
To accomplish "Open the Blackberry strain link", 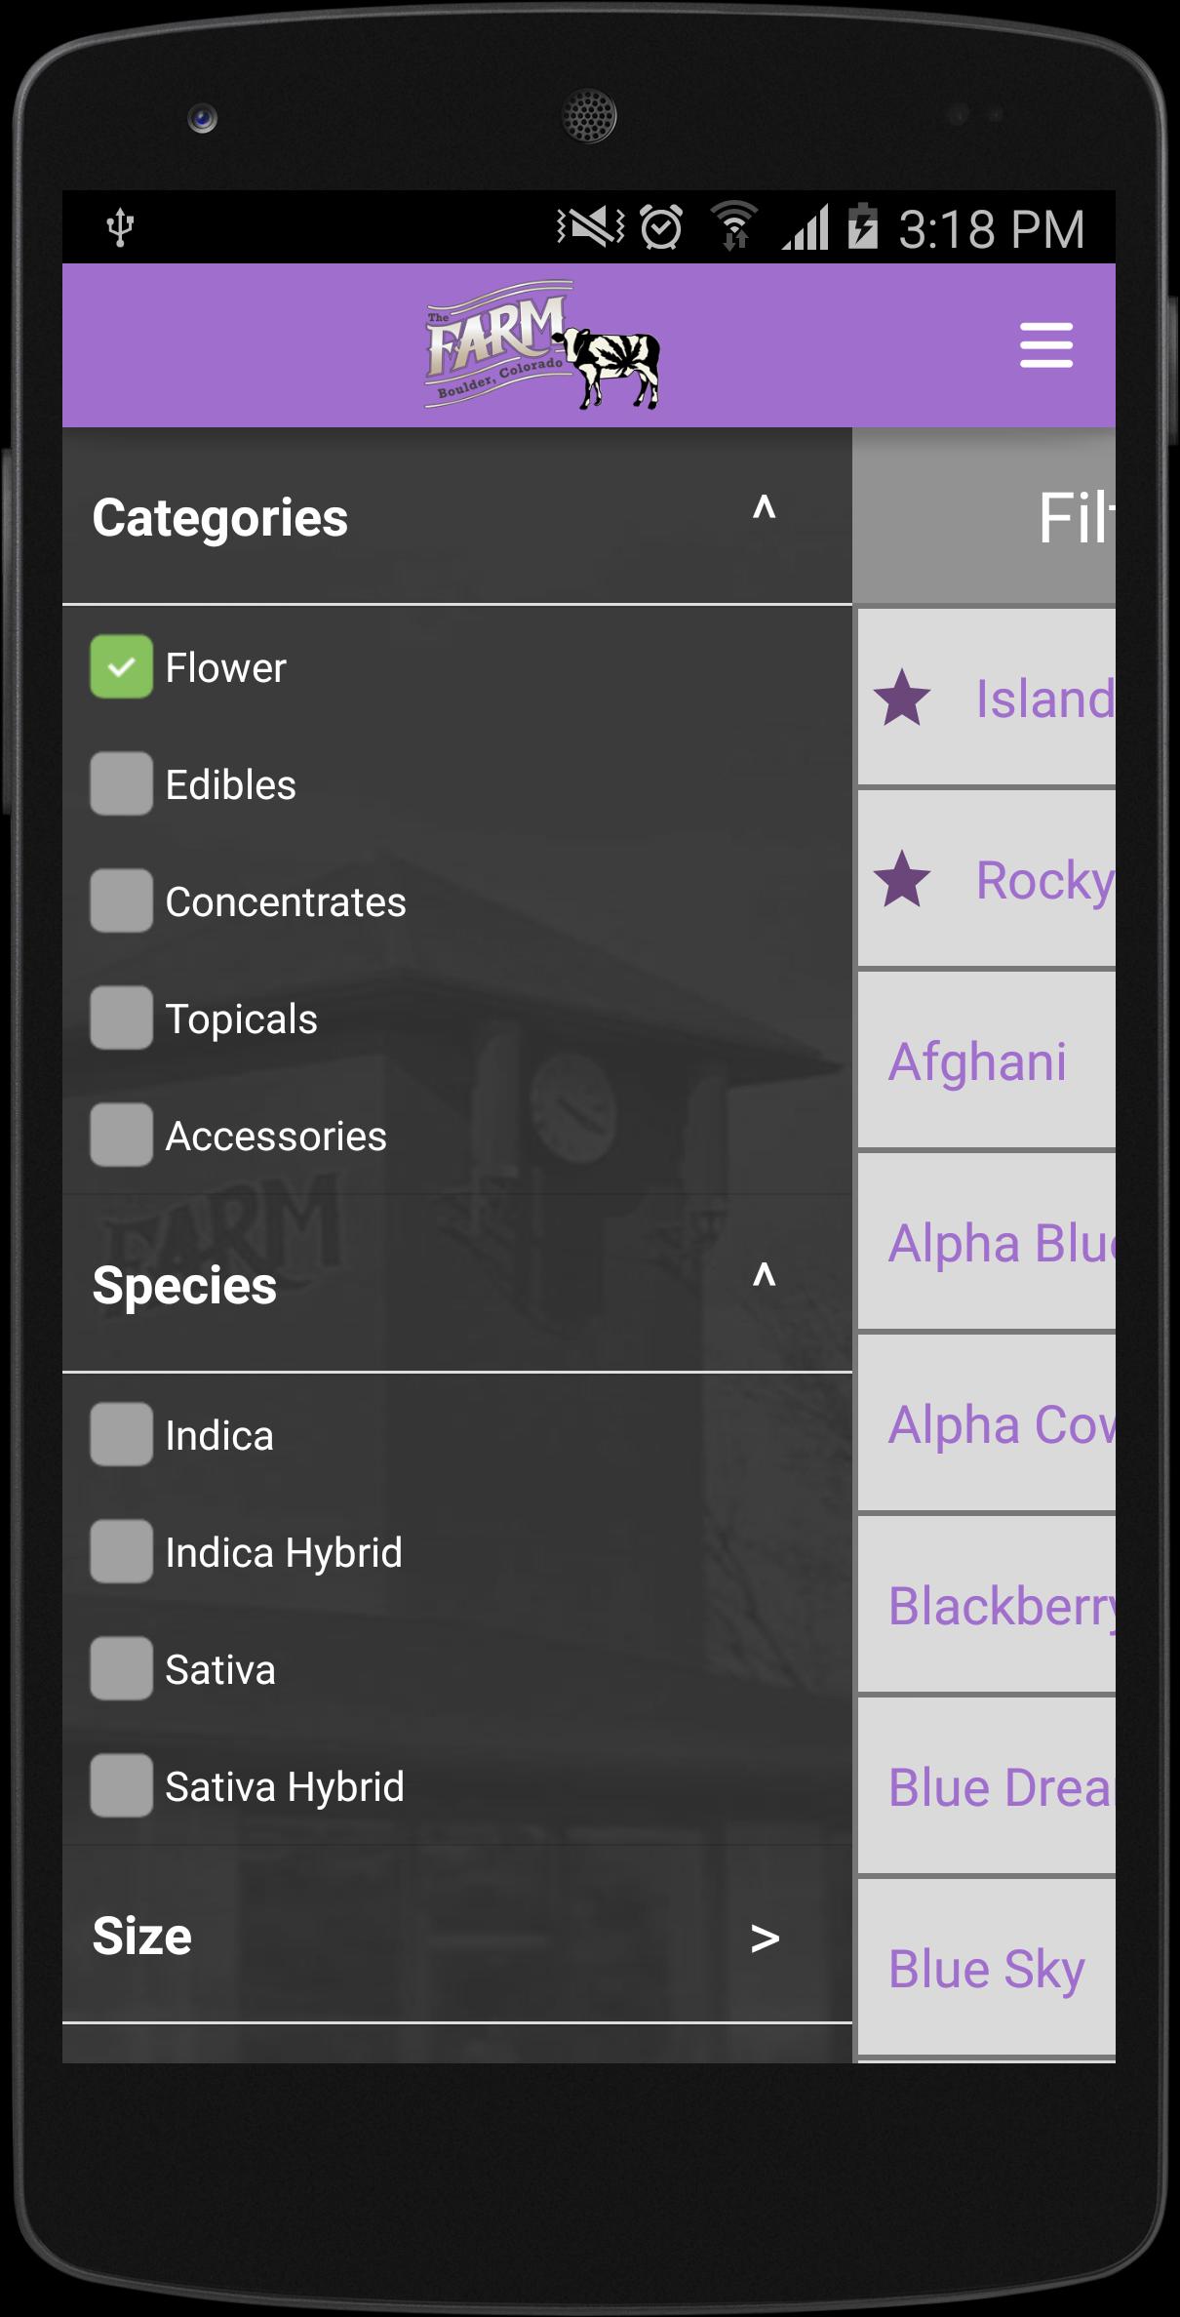I will click(1002, 1606).
